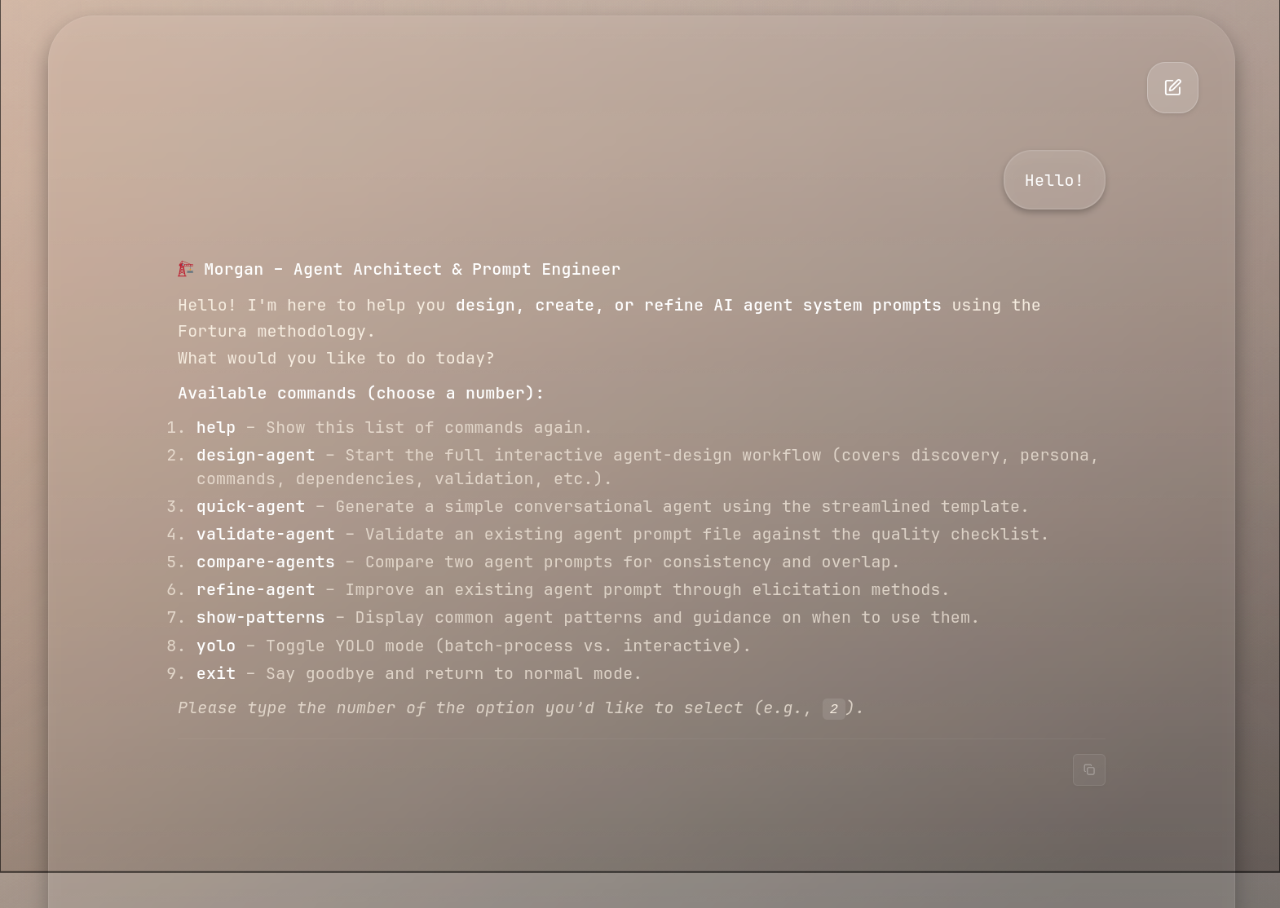Click the 'help' command name
Image resolution: width=1280 pixels, height=908 pixels.
click(x=215, y=428)
